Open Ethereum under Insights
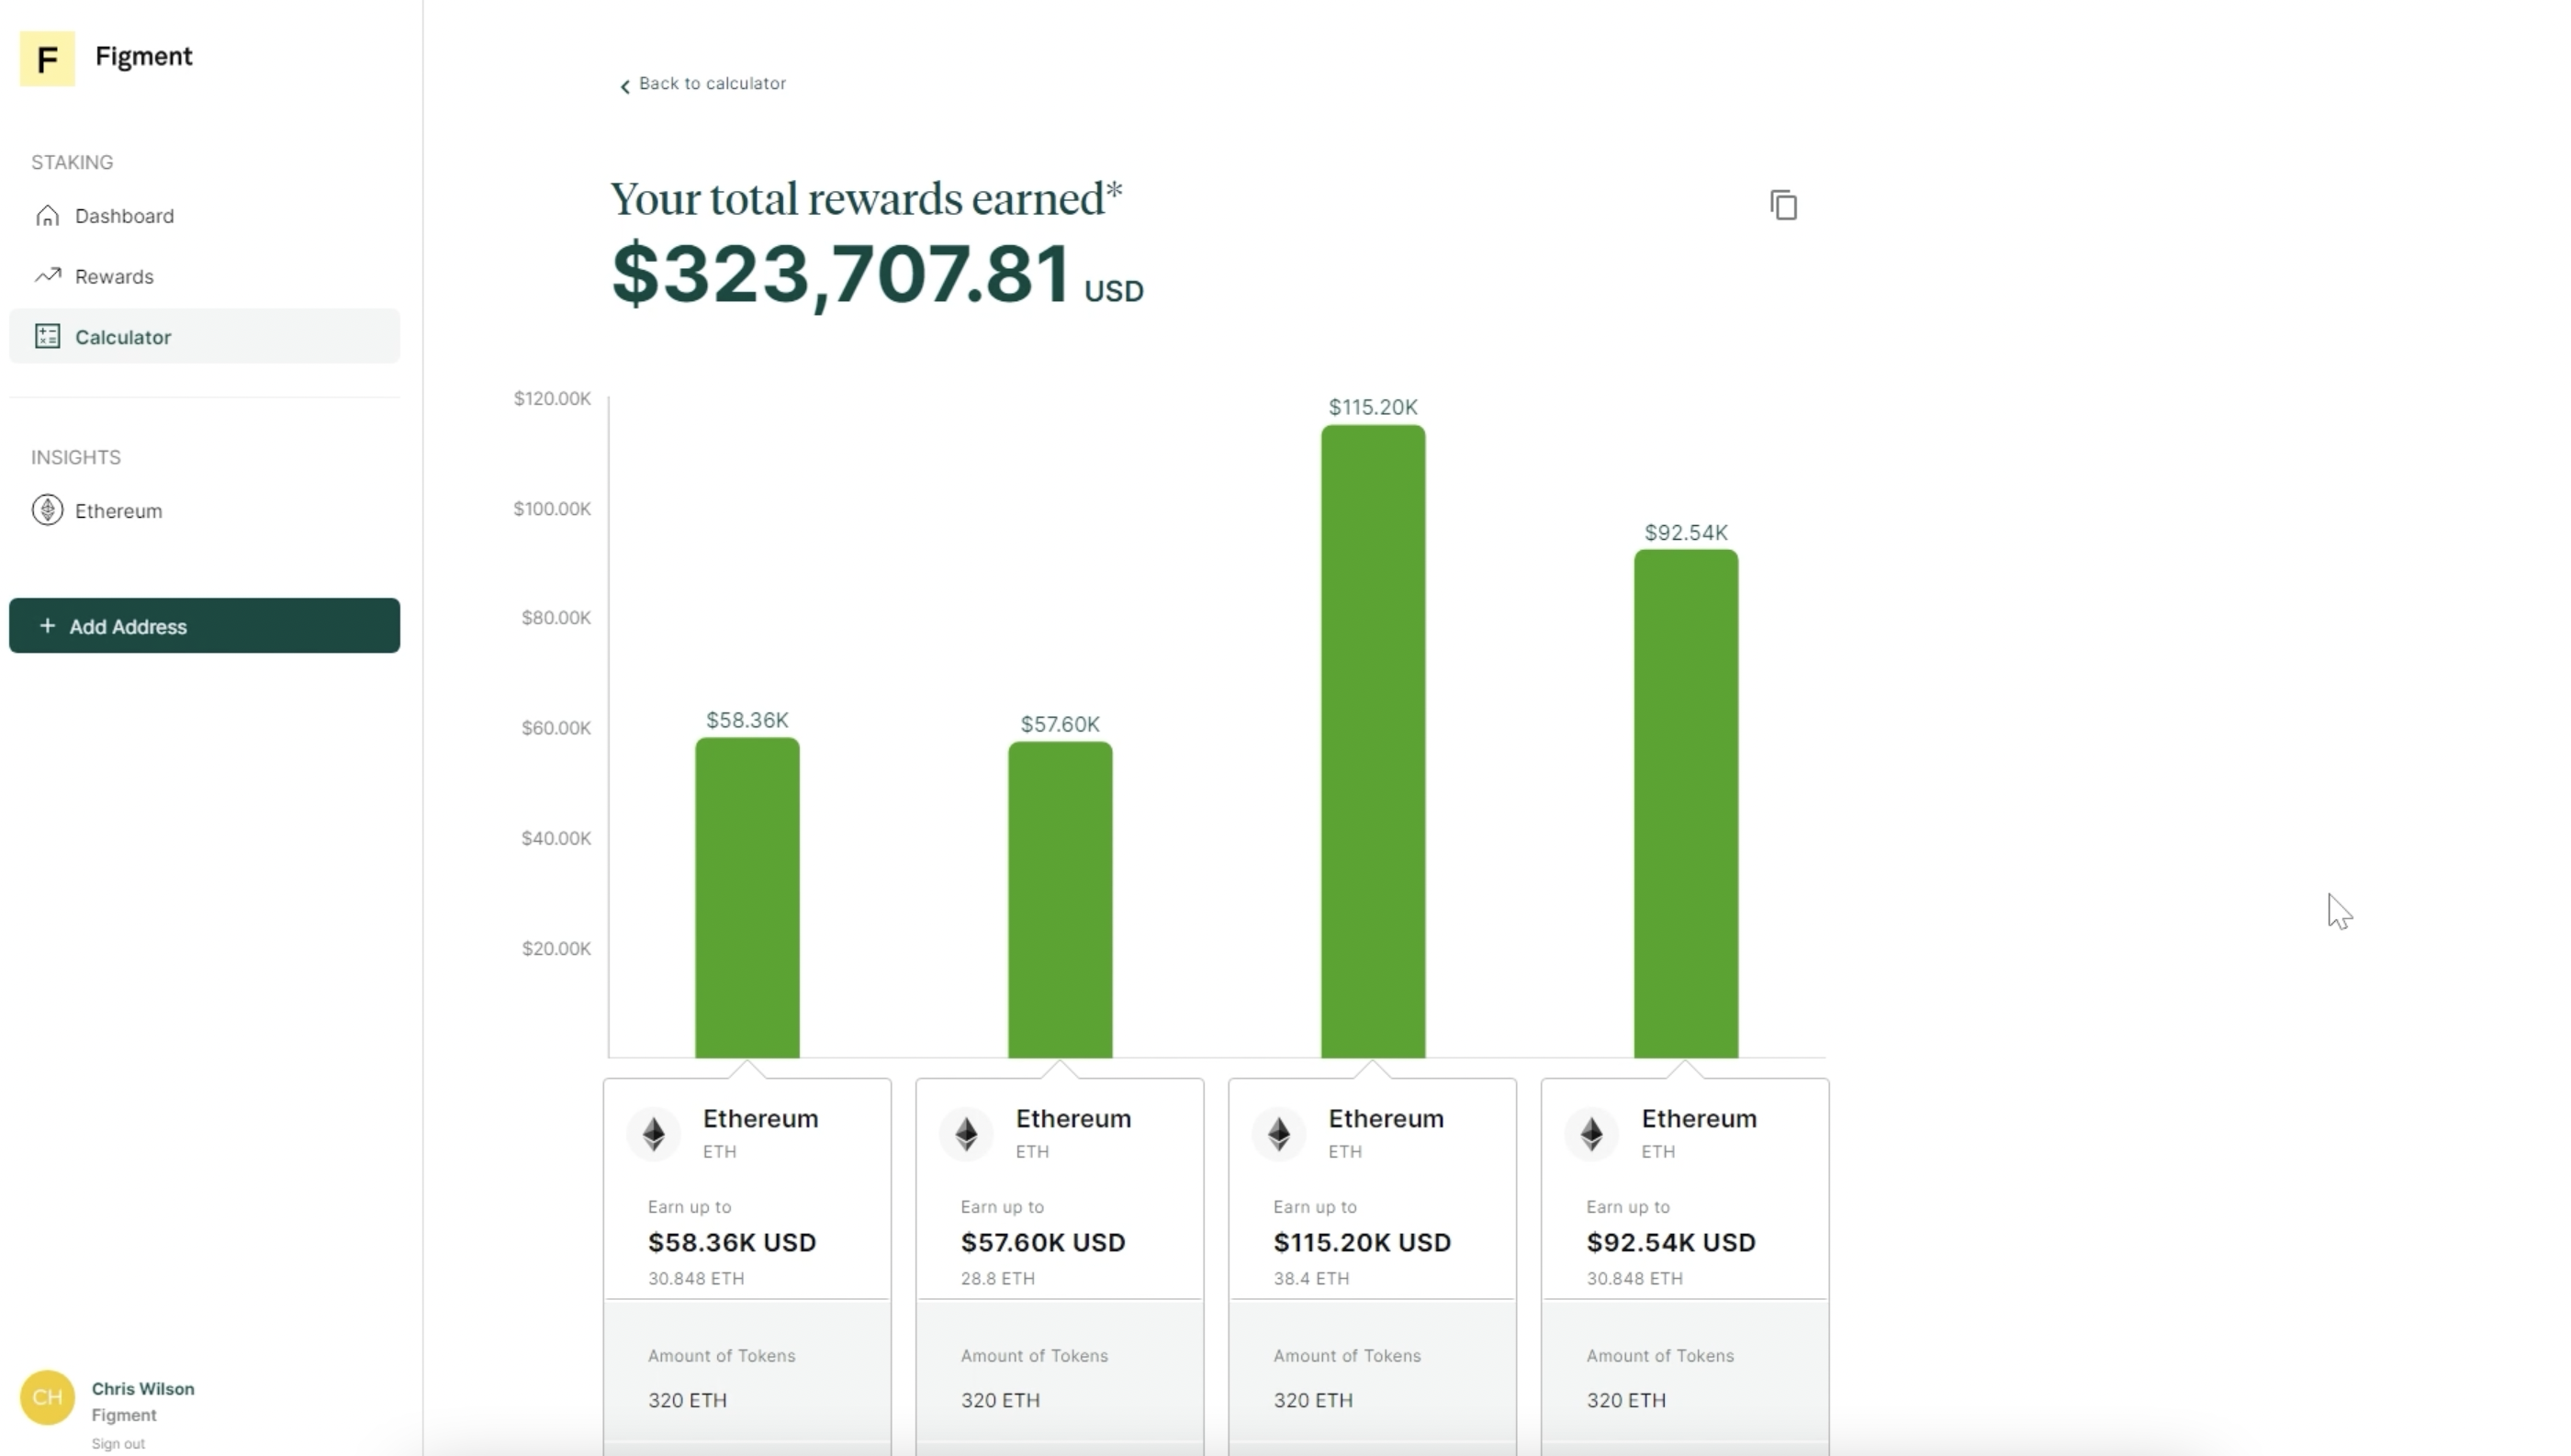Image resolution: width=2571 pixels, height=1456 pixels. [204, 510]
